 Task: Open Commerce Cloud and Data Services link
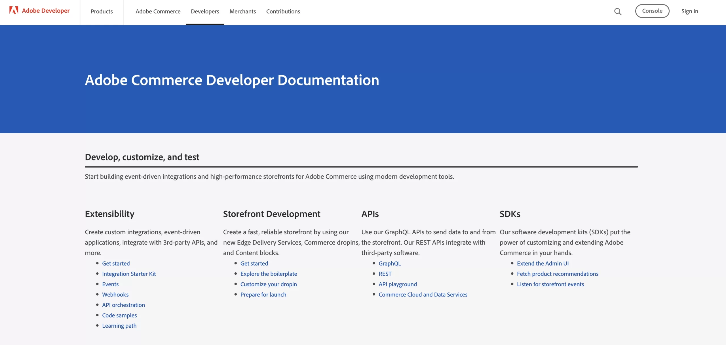[423, 294]
